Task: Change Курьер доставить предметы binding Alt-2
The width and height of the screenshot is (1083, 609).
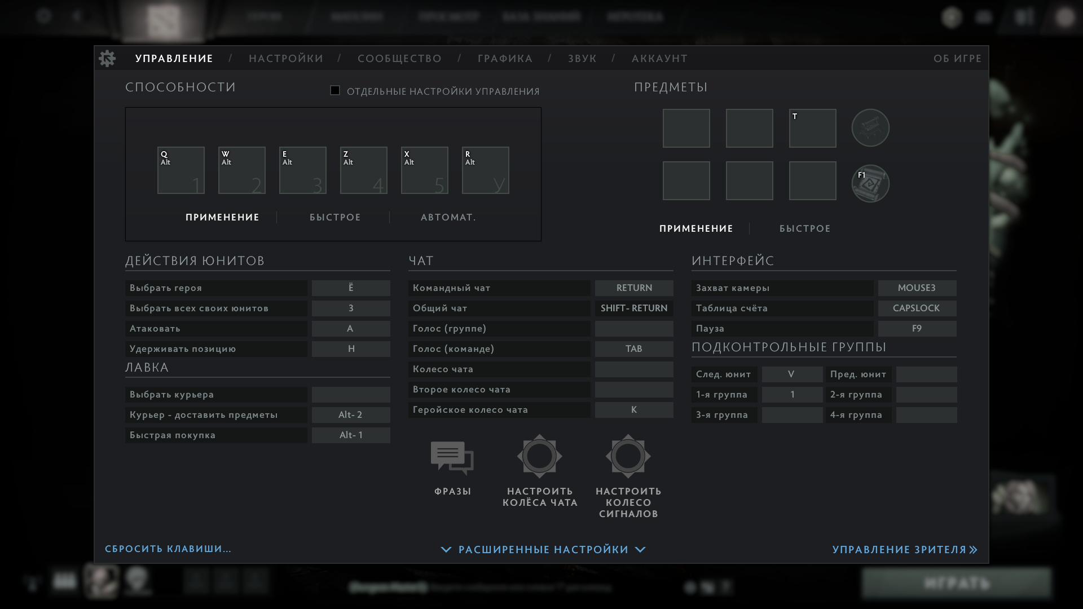Action: pos(351,415)
